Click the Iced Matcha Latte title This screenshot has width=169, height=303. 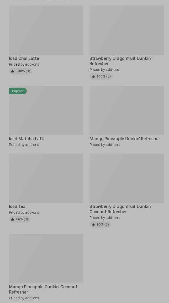27,139
